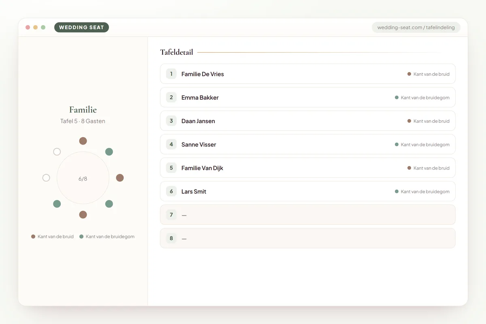Select the empty seat circle at upper left of the table
Image resolution: width=486 pixels, height=324 pixels.
pos(57,152)
